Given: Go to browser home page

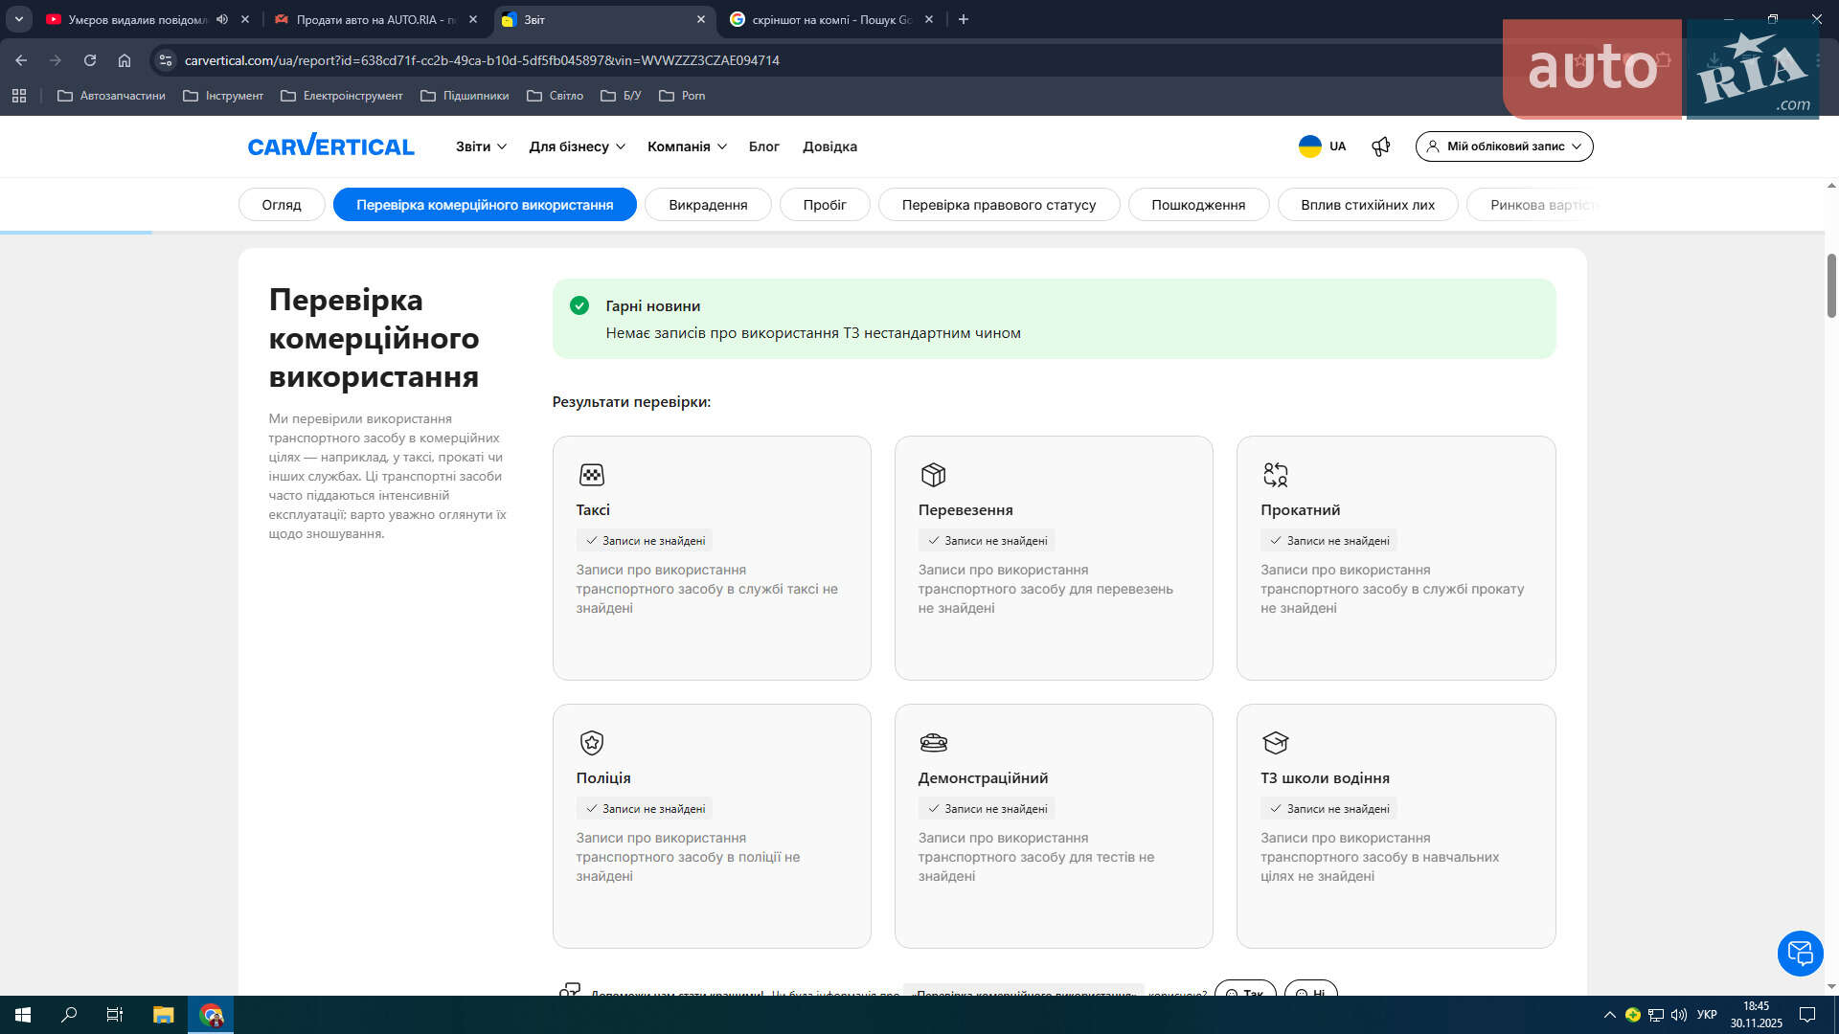Looking at the screenshot, I should [x=125, y=60].
